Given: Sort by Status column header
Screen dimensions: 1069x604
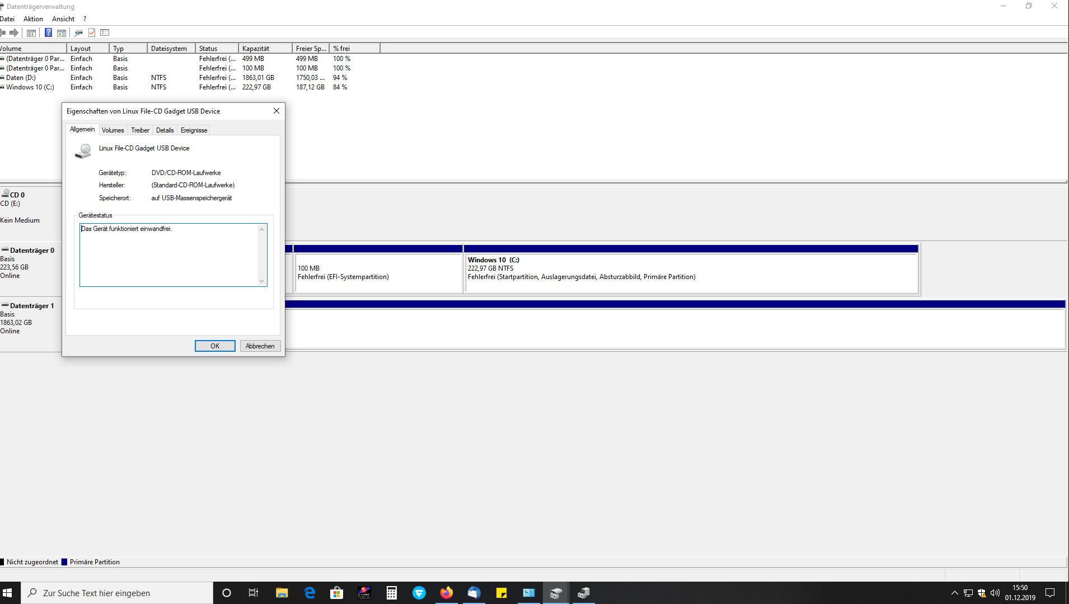Looking at the screenshot, I should [217, 49].
